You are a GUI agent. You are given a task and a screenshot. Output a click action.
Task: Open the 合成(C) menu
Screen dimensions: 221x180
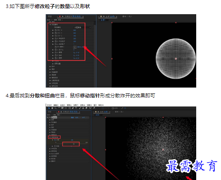point(62,105)
